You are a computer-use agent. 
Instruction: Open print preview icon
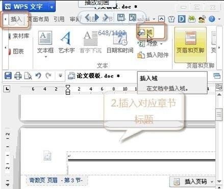(x=28, y=76)
